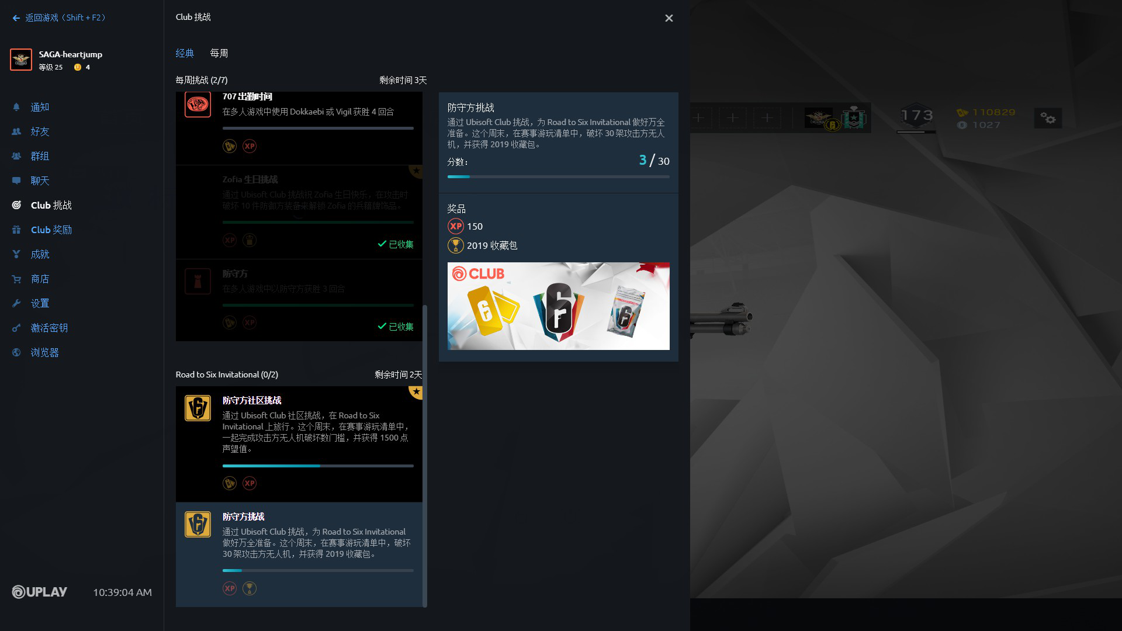Click the game settings gear icon in background
Image resolution: width=1122 pixels, height=631 pixels.
[1048, 119]
